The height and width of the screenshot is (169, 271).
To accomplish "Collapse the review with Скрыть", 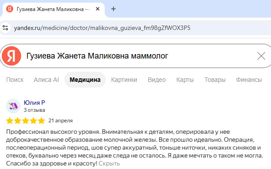I will [x=109, y=163].
